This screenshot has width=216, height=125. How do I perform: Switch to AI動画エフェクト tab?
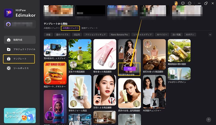[x=52, y=28]
